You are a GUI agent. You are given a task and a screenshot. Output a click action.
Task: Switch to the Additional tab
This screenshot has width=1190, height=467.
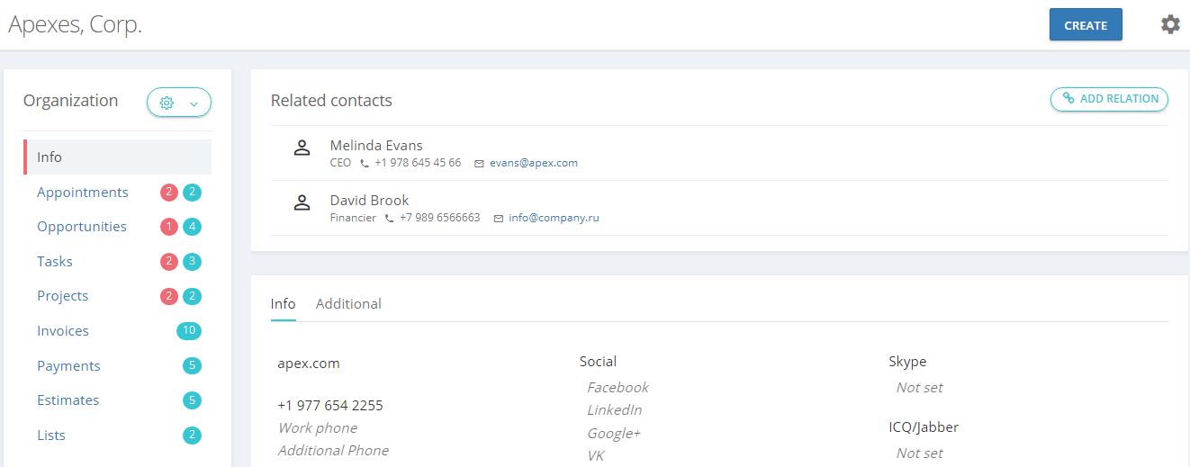pyautogui.click(x=348, y=304)
